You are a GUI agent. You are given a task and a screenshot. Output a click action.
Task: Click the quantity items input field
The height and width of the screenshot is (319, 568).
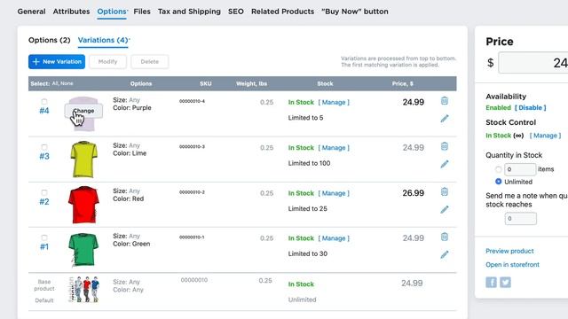point(520,169)
